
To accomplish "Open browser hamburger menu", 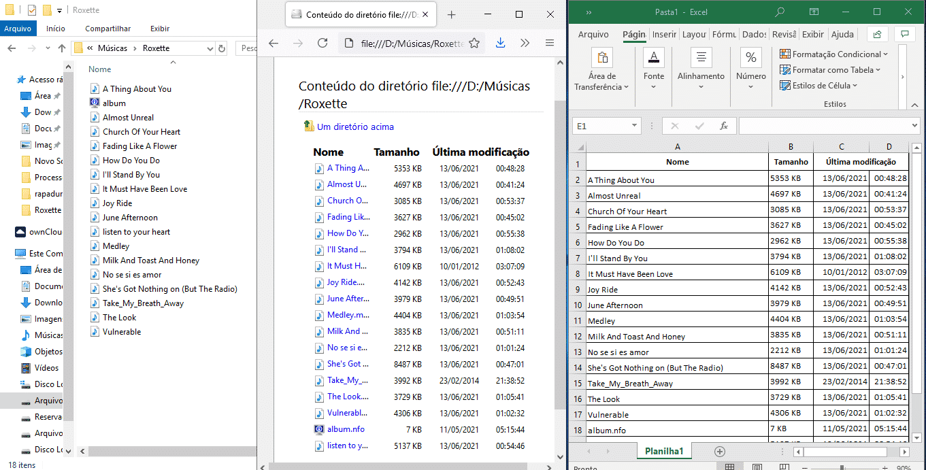I will (550, 43).
